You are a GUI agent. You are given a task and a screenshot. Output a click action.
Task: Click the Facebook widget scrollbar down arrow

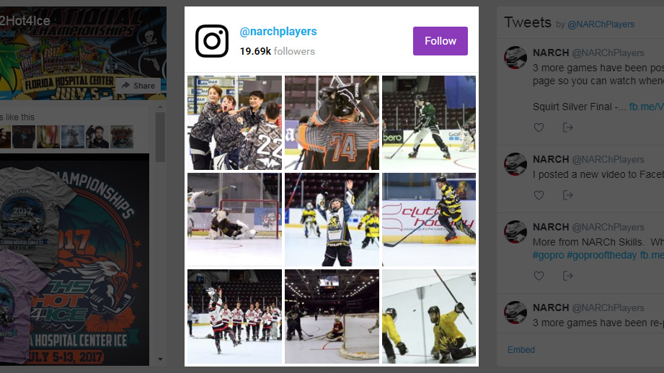(160, 359)
